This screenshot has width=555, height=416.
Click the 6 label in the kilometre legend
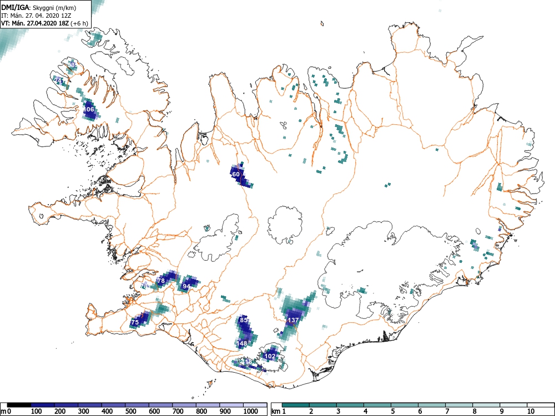[x=420, y=412]
